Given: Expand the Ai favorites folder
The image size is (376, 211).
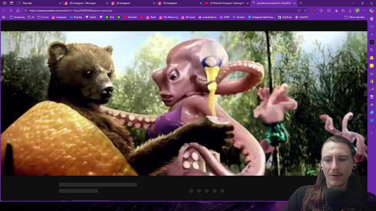Looking at the screenshot, I should click(x=31, y=17).
